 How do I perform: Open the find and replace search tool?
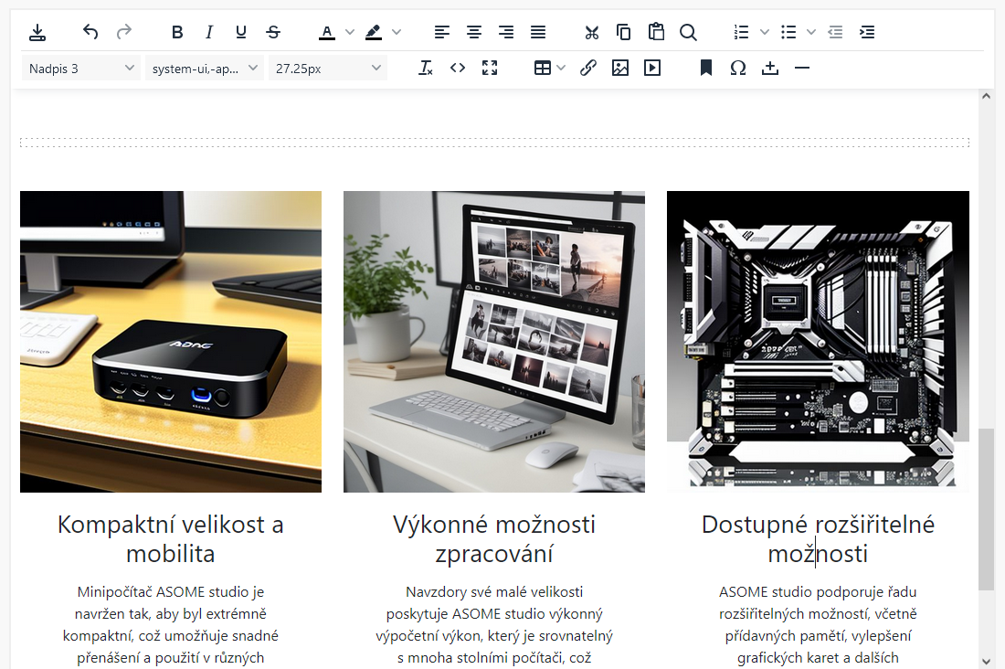688,33
